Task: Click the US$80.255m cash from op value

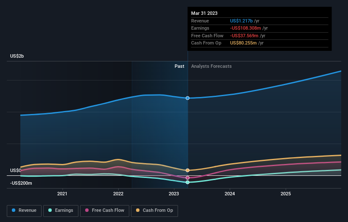Action: click(243, 43)
